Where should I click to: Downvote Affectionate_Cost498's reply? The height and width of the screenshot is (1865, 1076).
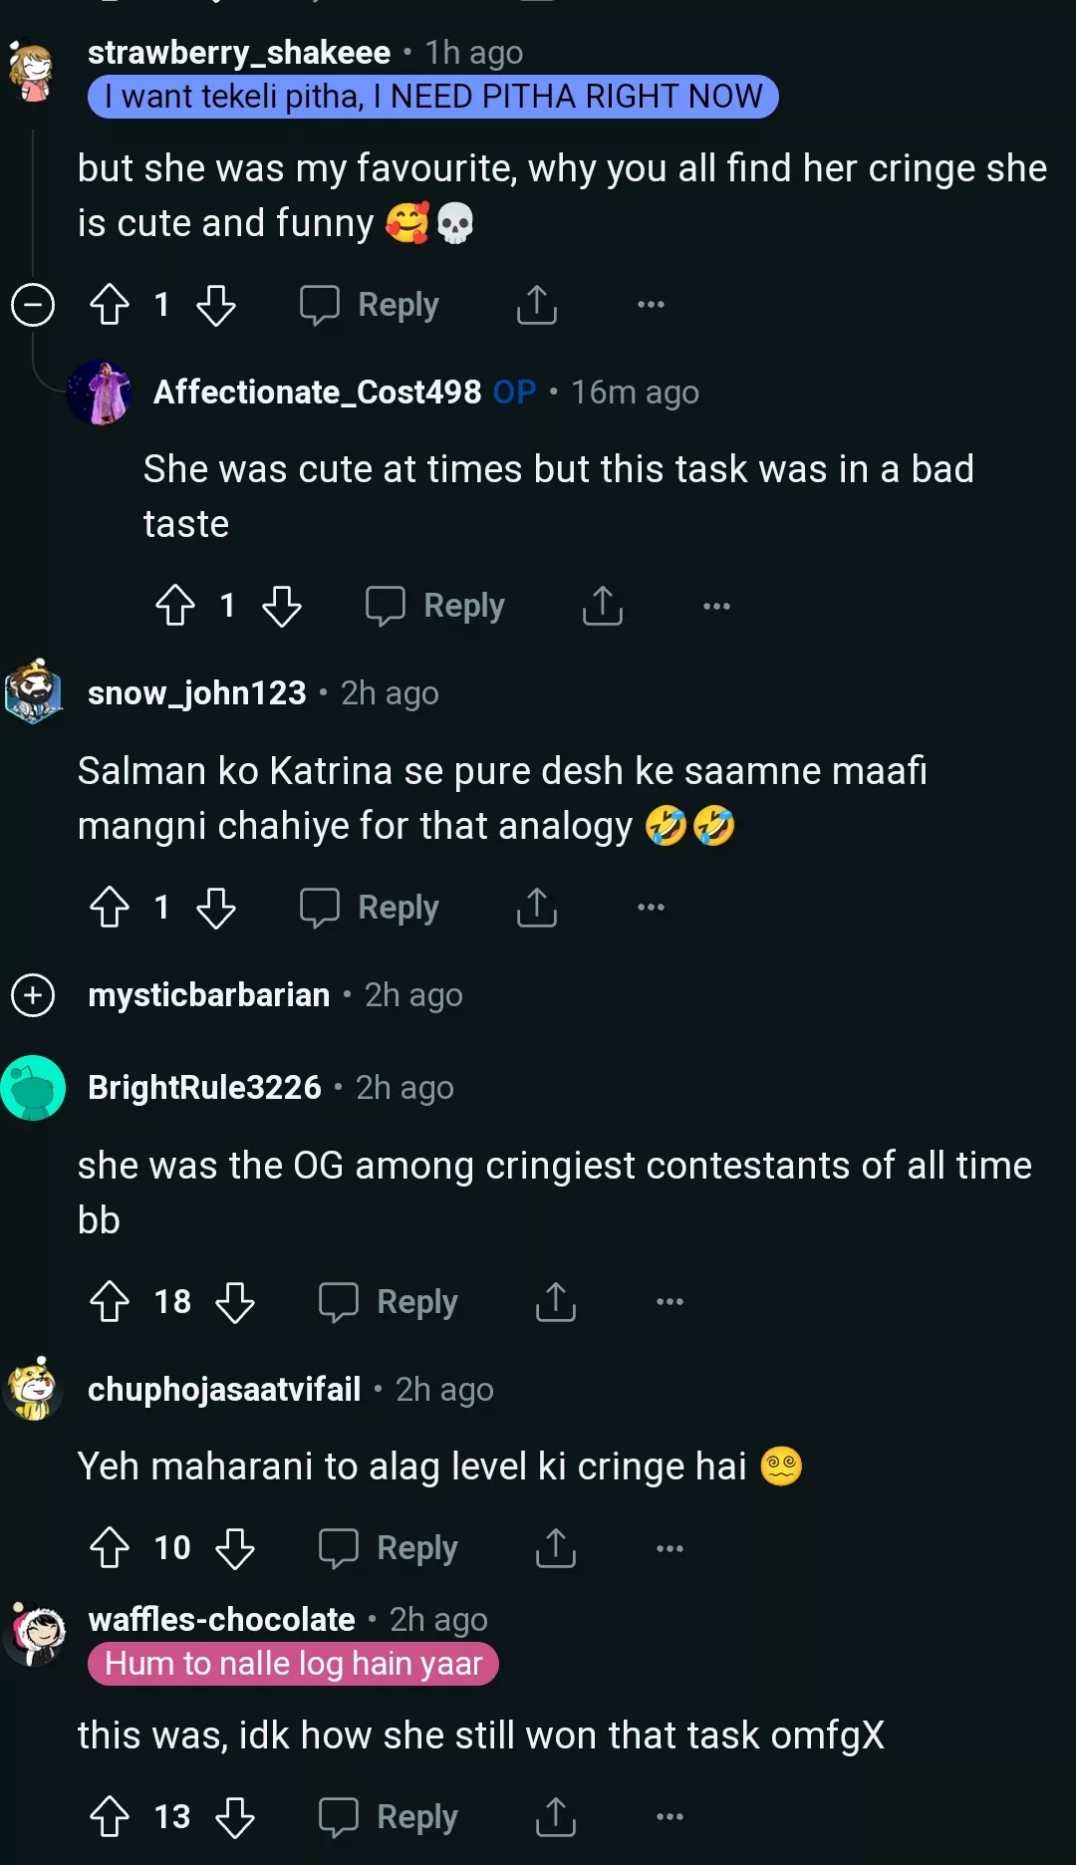(282, 606)
